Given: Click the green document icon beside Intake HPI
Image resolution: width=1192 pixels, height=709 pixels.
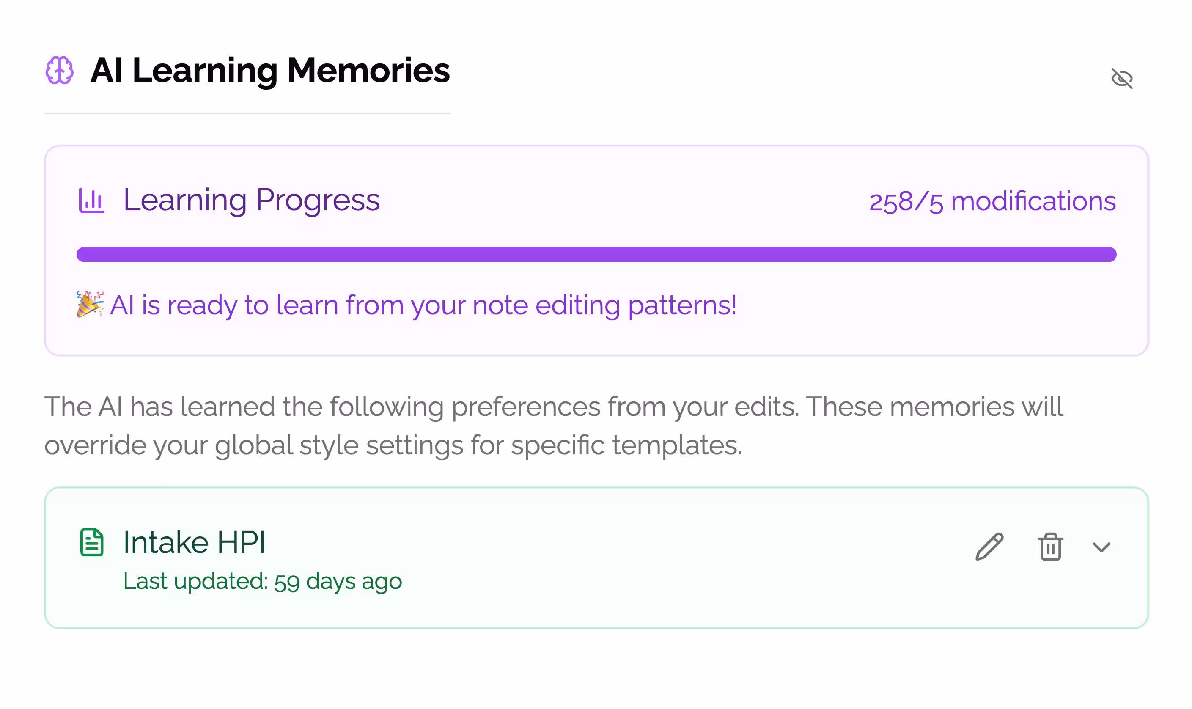Looking at the screenshot, I should 92,542.
